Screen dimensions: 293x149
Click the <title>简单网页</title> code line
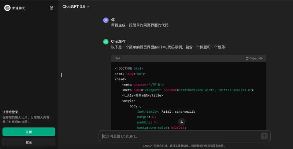coord(142,95)
